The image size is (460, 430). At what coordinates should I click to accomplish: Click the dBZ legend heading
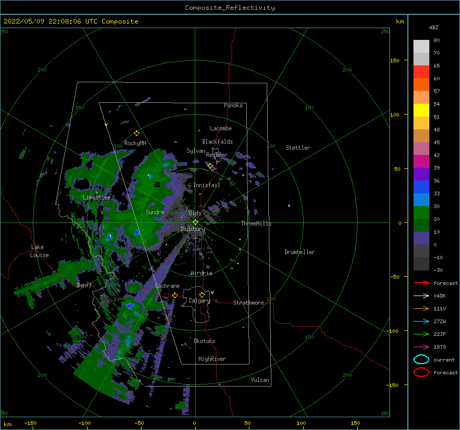[433, 28]
